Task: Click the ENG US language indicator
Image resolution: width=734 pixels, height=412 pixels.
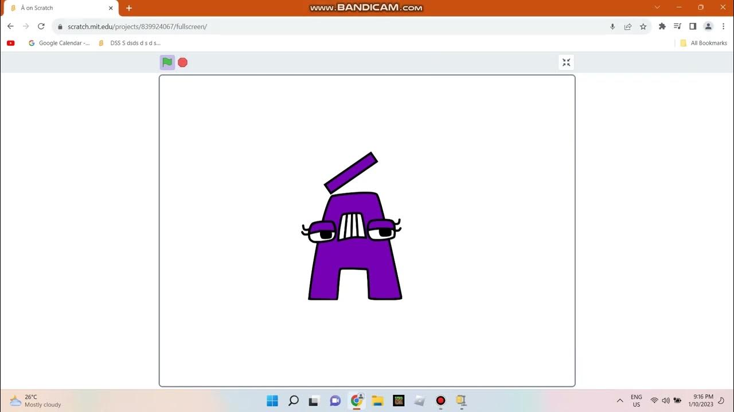Action: tap(637, 401)
